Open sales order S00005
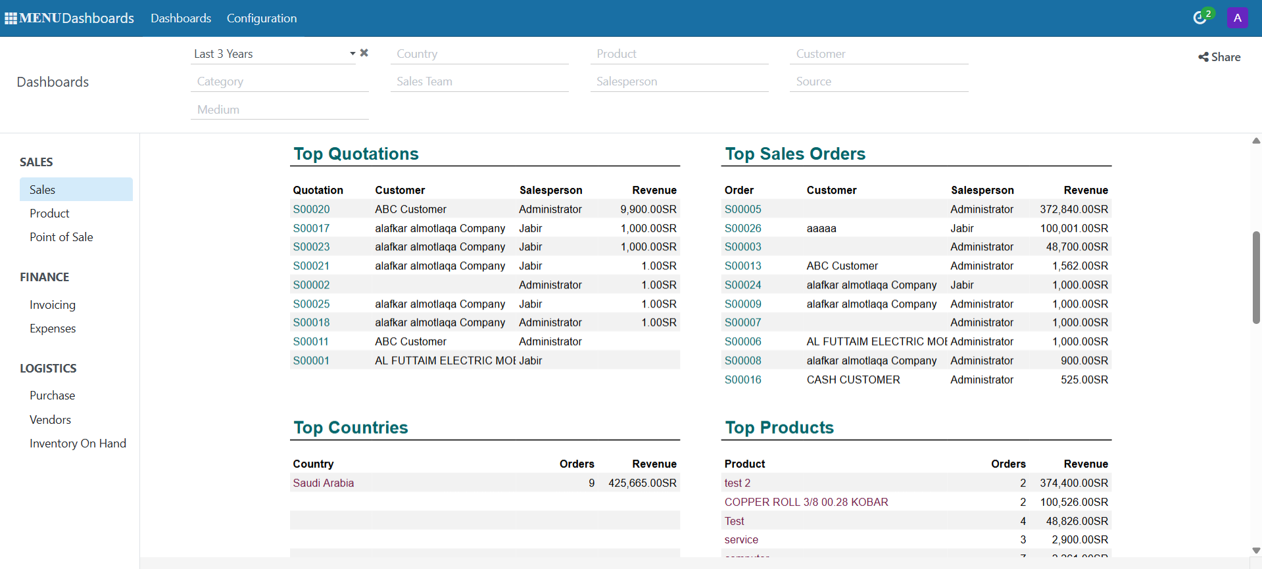 [742, 210]
